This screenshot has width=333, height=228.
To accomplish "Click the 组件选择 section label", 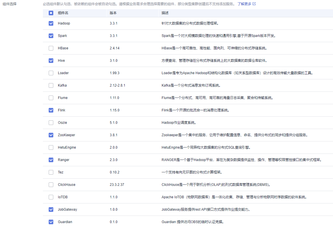I will click(x=10, y=4).
